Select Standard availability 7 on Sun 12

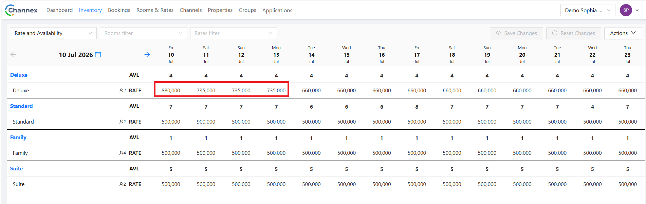(x=241, y=107)
